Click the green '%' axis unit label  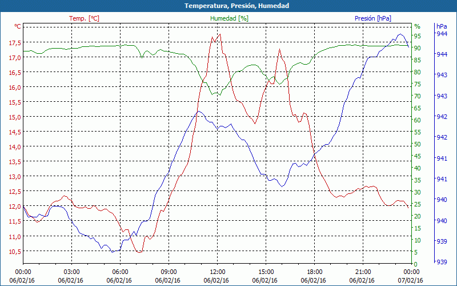[x=418, y=26]
